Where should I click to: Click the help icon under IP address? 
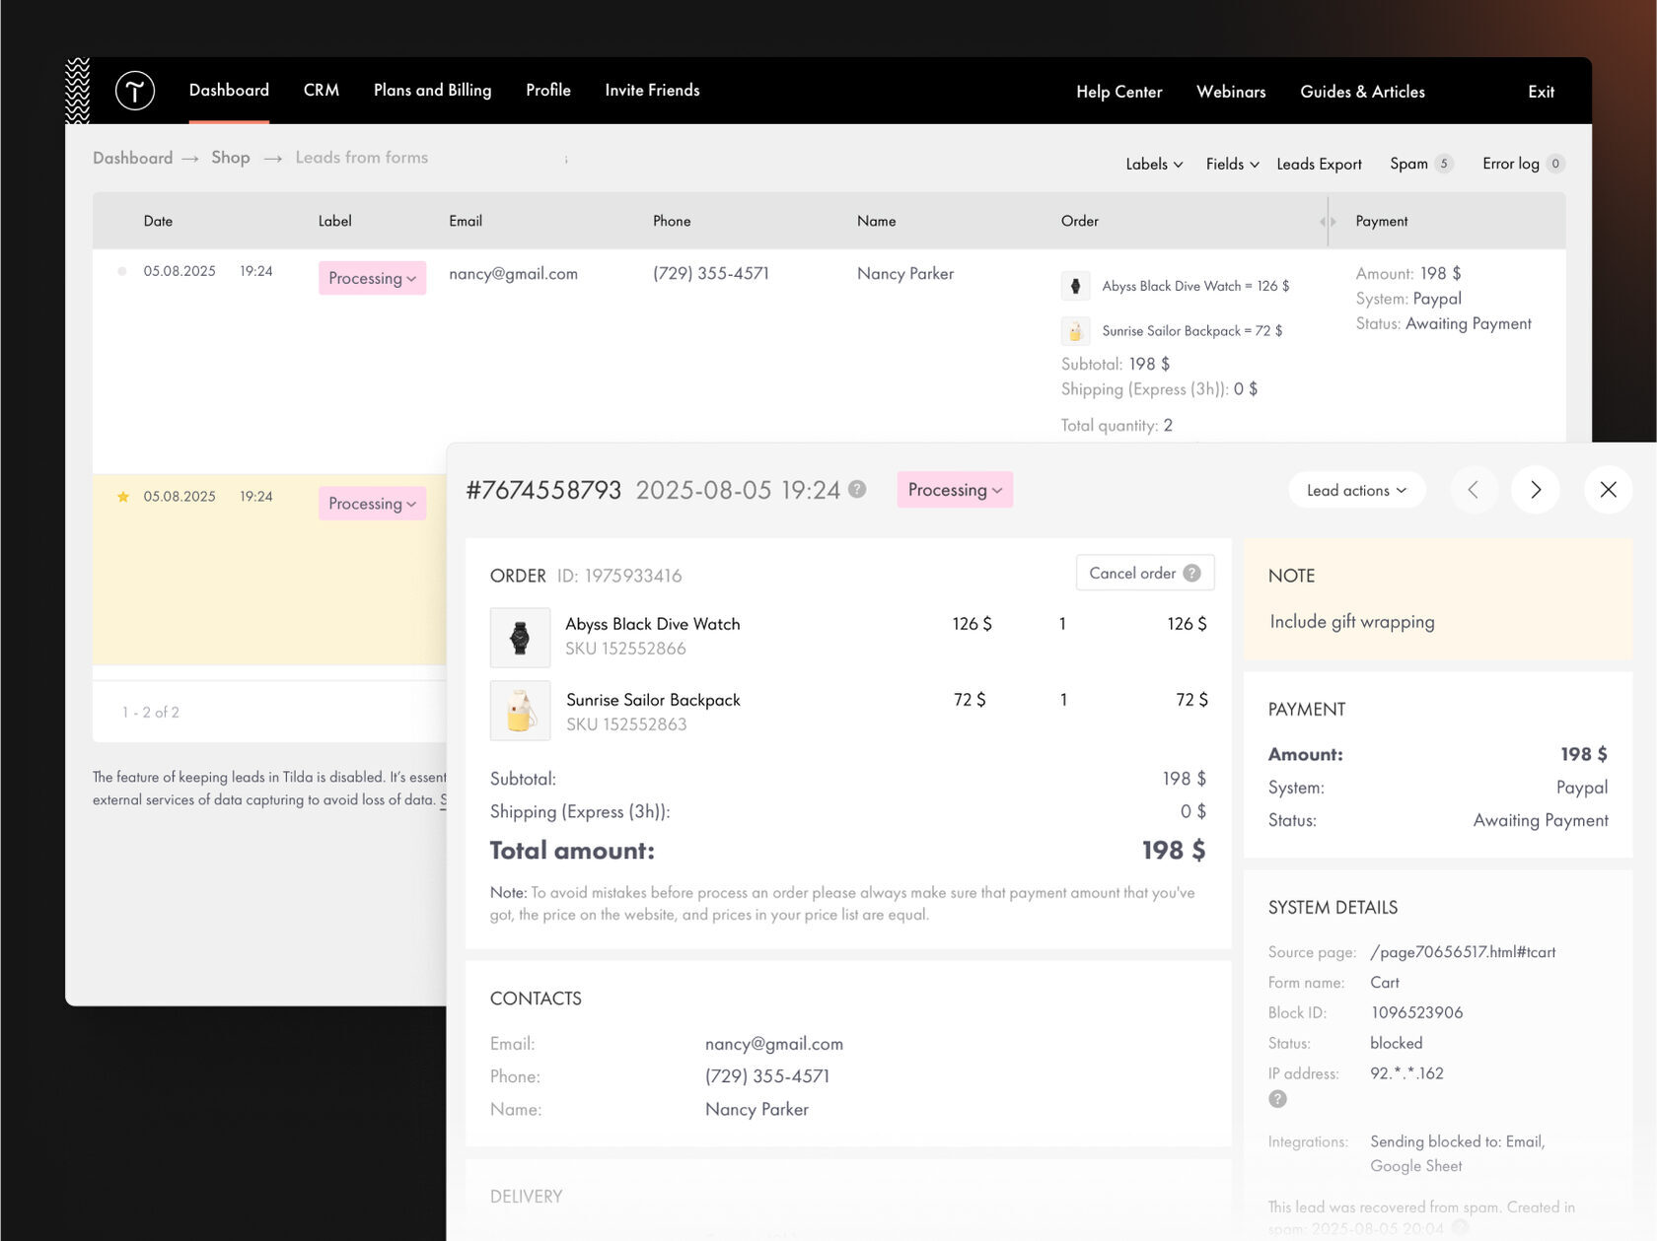(x=1277, y=1099)
